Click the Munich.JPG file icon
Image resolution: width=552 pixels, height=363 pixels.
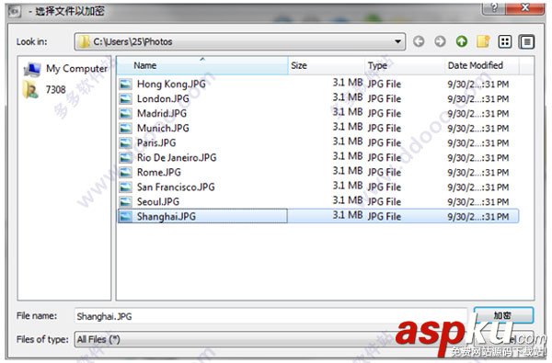[126, 129]
